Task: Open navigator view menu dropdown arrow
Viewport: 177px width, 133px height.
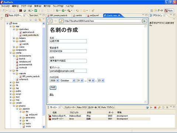Action: [x=44, y=19]
